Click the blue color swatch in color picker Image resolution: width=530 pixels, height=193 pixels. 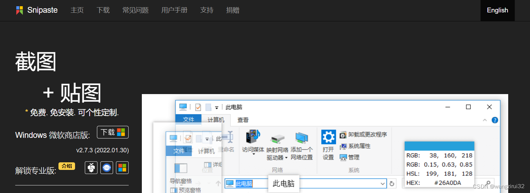tap(439, 146)
